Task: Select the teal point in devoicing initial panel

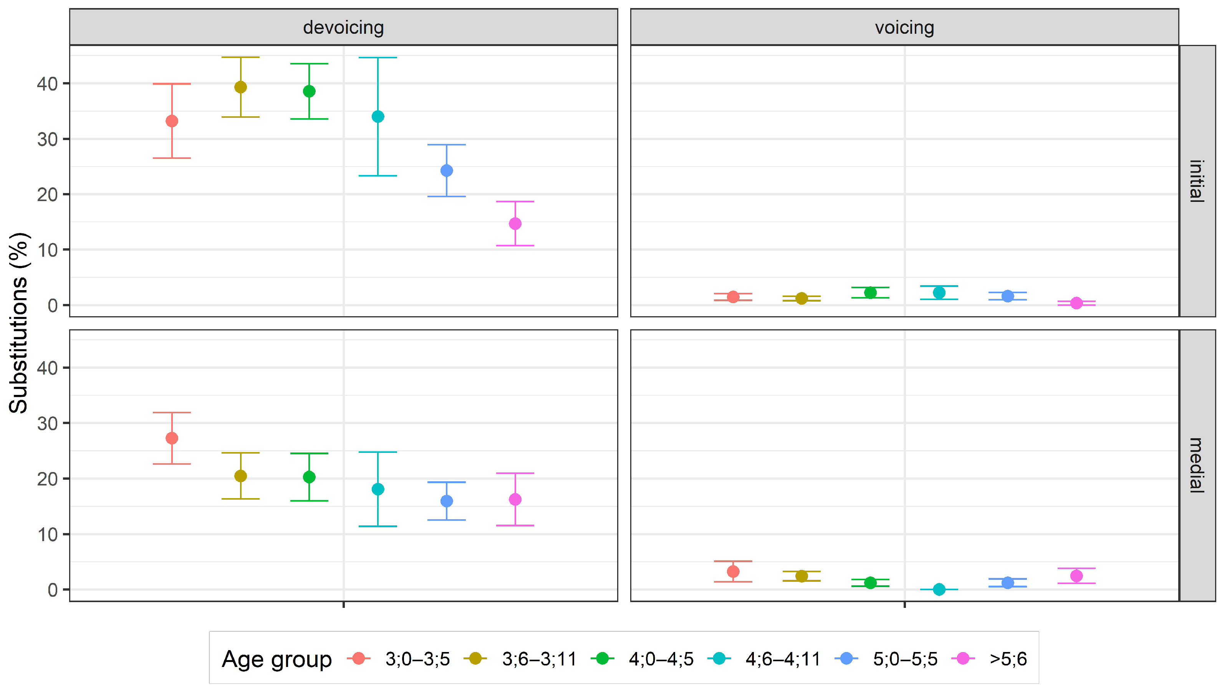Action: pyautogui.click(x=378, y=116)
